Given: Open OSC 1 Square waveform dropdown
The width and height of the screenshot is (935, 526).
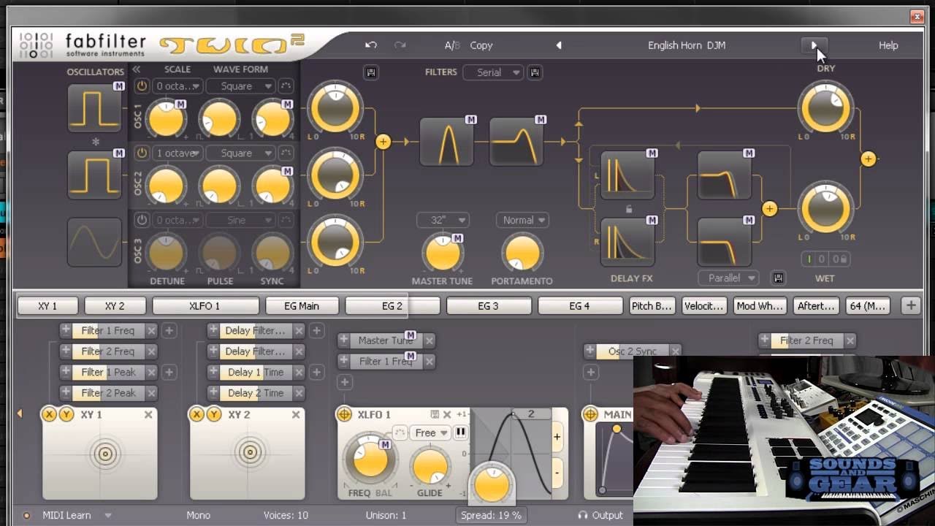Looking at the screenshot, I should coord(240,86).
